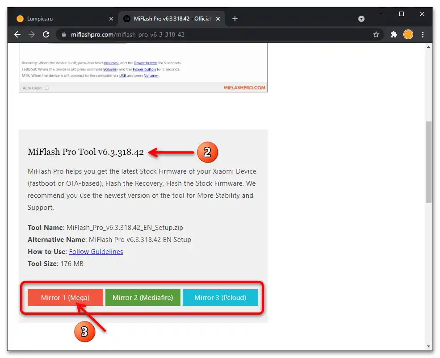Screen dimensions: 440x358
Task: Click the MiFlash Pro Tool v6.3.318.42 heading
Action: click(x=86, y=152)
